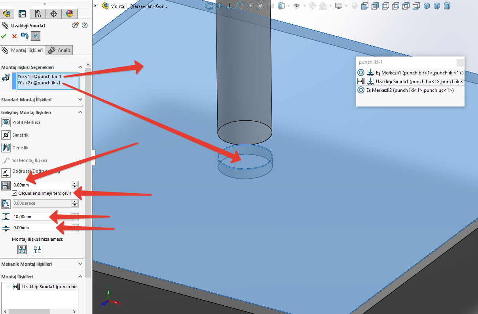Viewport: 478px width, 314px height.
Task: Expand the Standart Montaj İlişkileri section
Action: [x=80, y=99]
